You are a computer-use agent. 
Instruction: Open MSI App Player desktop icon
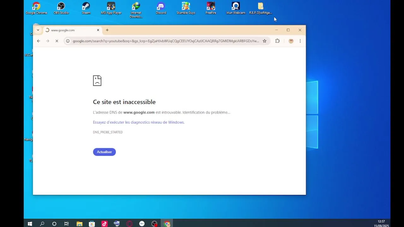111,9
